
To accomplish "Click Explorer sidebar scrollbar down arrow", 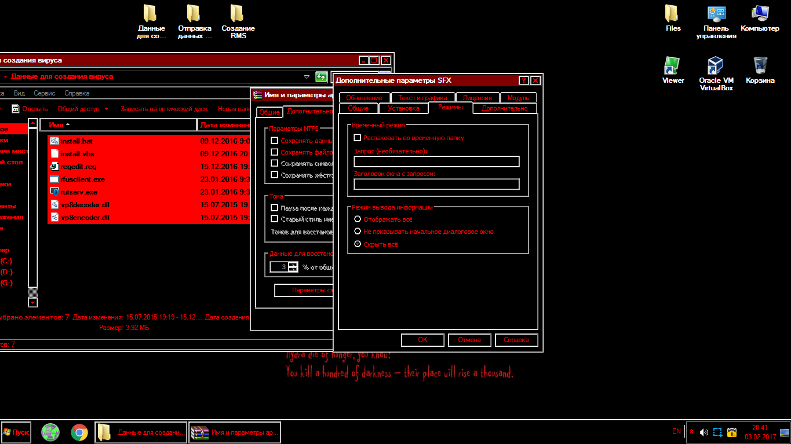I will tap(33, 303).
